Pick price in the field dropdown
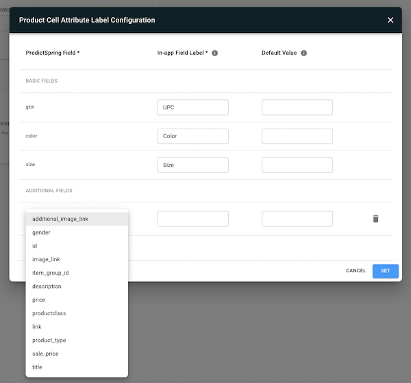411x383 pixels. (x=77, y=300)
